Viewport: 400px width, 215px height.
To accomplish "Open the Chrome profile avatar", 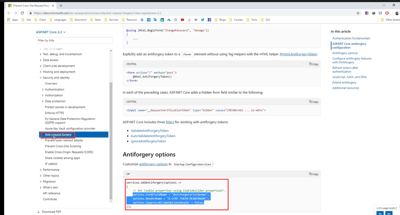I will coord(397,13).
